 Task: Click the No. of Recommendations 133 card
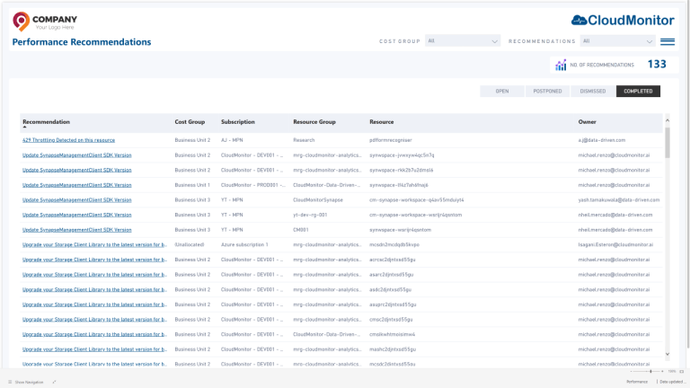tap(615, 65)
